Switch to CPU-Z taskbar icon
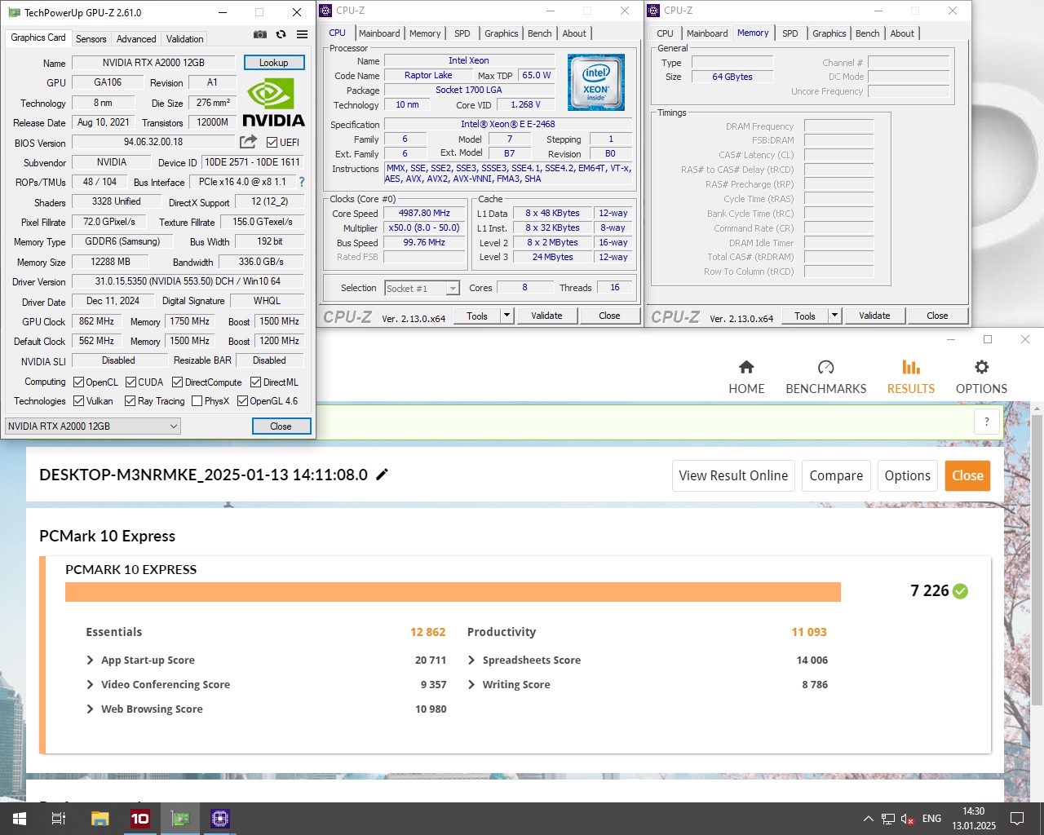 click(219, 819)
